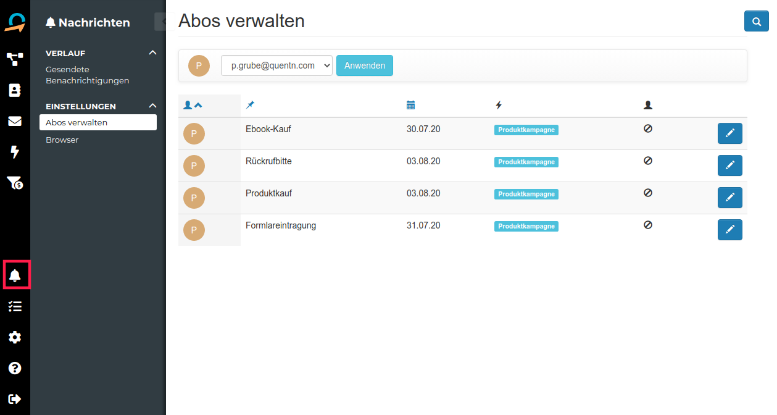Open the help question mark icon
This screenshot has height=415, width=777.
tap(15, 368)
